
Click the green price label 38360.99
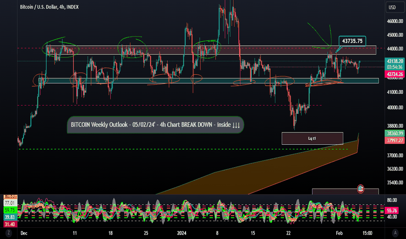click(395, 133)
